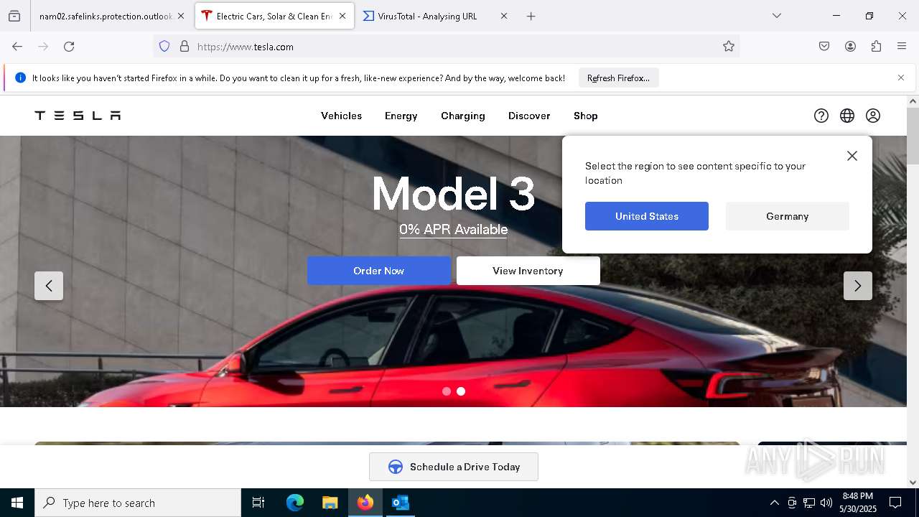The height and width of the screenshot is (517, 919).
Task: Open Tesla help support icon
Action: tap(821, 116)
